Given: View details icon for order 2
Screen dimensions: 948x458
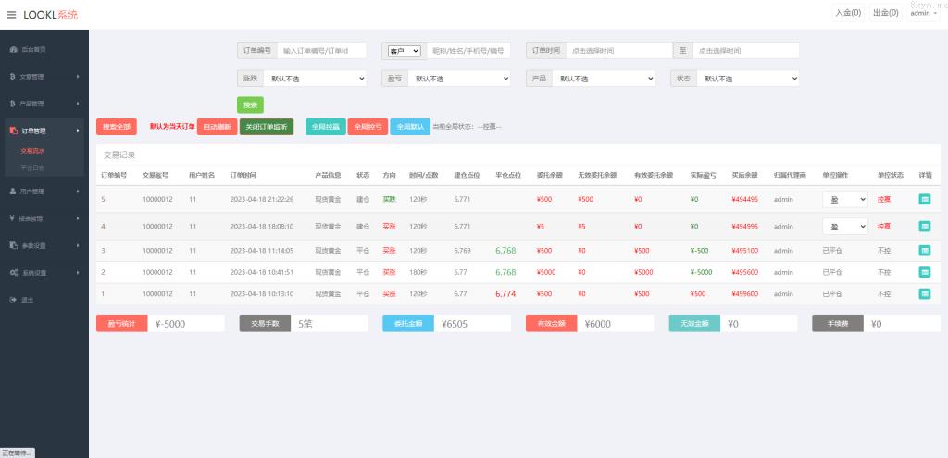Looking at the screenshot, I should pos(925,272).
